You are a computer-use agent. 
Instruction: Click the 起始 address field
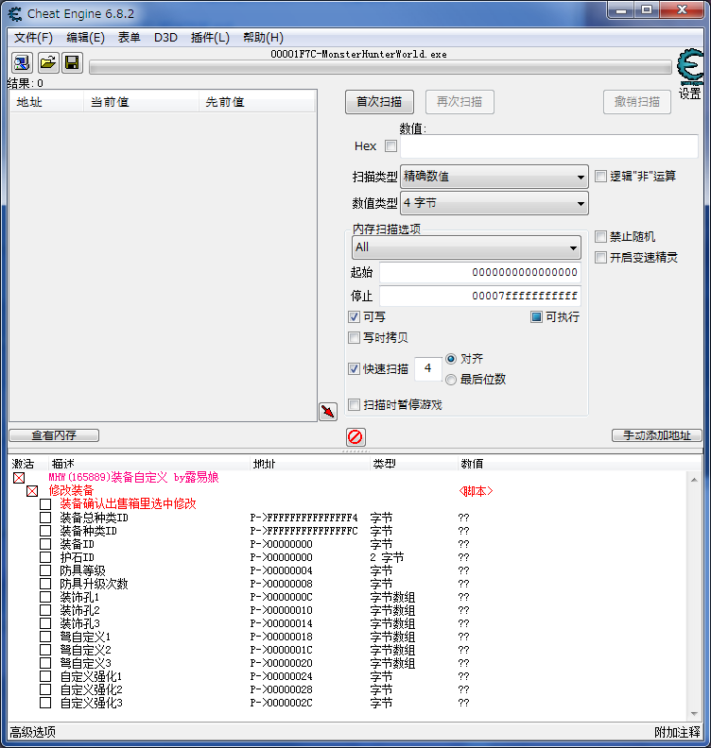pos(480,272)
